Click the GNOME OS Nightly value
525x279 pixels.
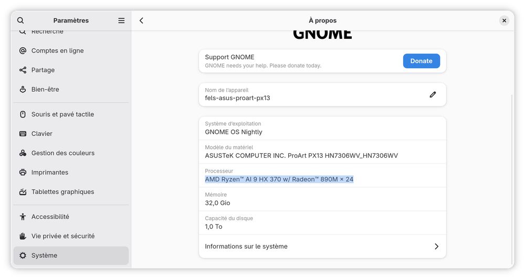[234, 132]
